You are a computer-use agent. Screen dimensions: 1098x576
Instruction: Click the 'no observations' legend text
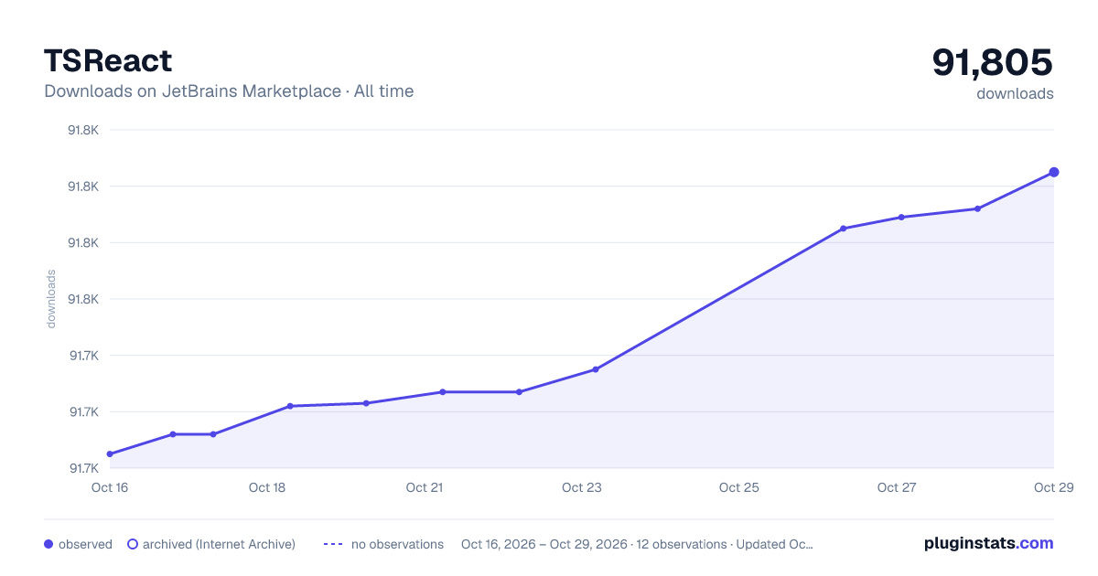(397, 544)
